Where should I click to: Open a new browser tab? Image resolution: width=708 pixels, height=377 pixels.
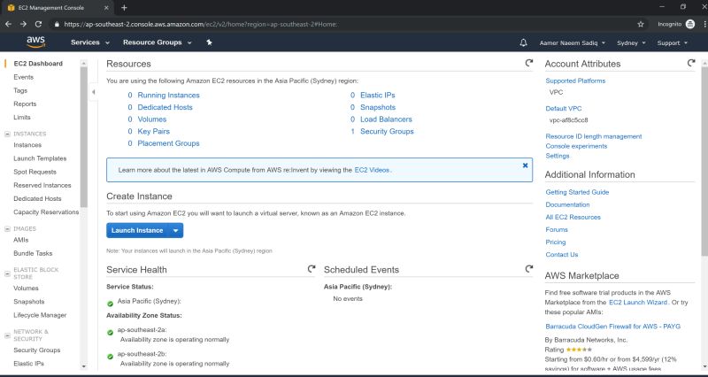(x=124, y=8)
